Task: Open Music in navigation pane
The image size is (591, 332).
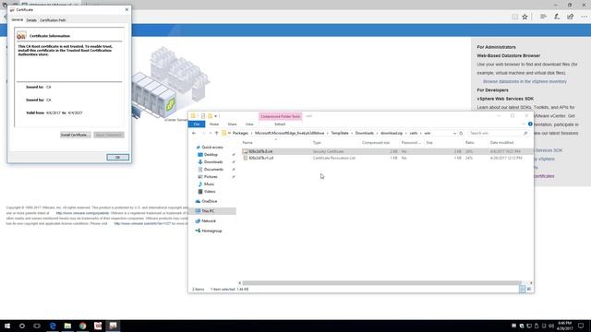Action: click(x=209, y=184)
